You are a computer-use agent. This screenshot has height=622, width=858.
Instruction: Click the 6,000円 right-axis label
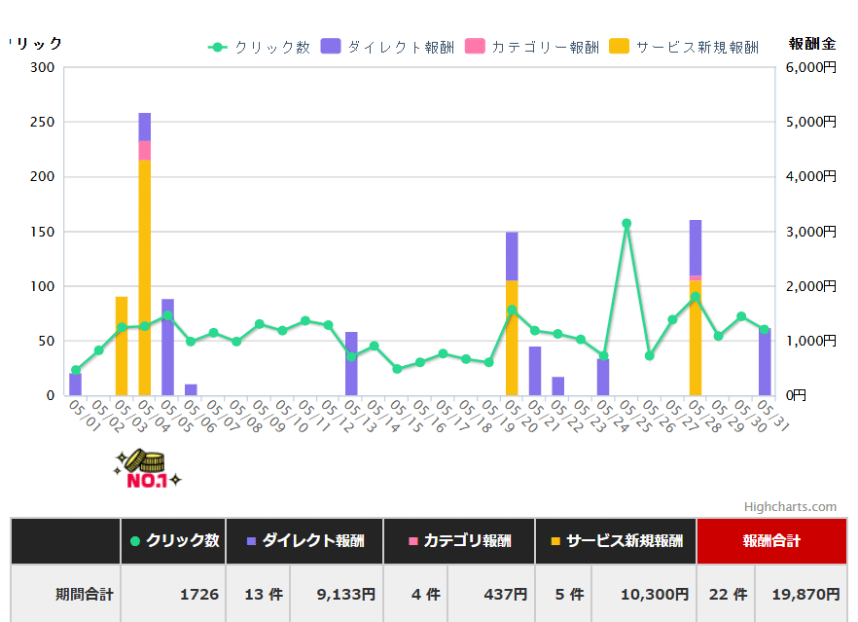tap(808, 65)
